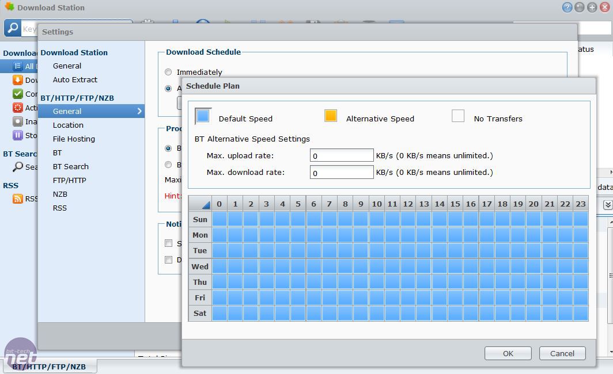Select the hour 12 column header
The width and height of the screenshot is (613, 374).
pos(408,204)
